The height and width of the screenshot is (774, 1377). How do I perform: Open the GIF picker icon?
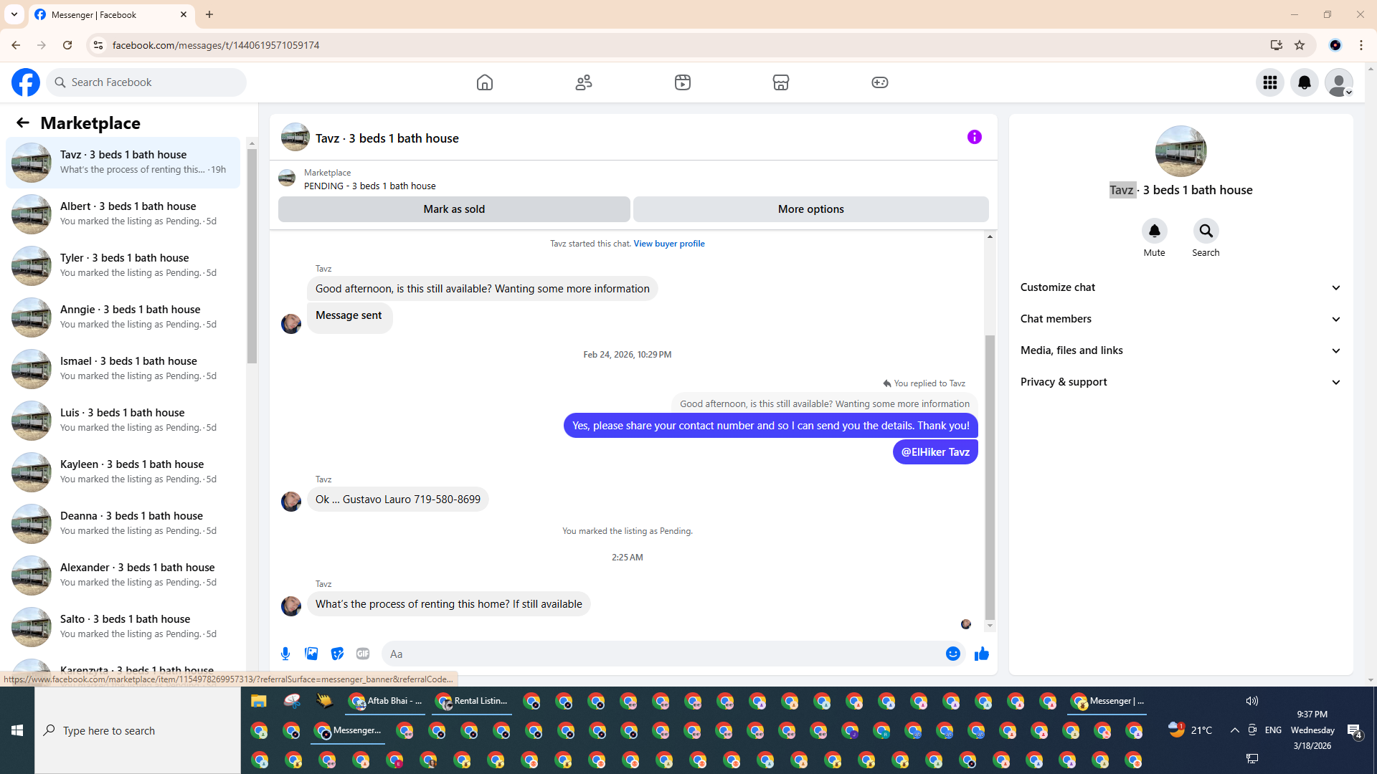pyautogui.click(x=363, y=654)
